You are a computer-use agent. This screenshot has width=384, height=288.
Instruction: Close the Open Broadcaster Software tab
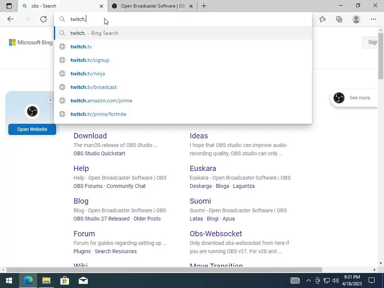coord(191,6)
